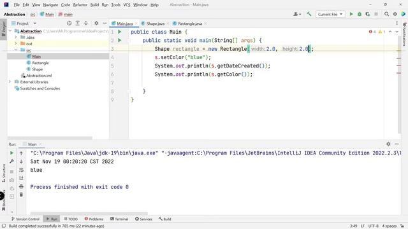
Task: Open the user account icon menu
Action: 297,14
